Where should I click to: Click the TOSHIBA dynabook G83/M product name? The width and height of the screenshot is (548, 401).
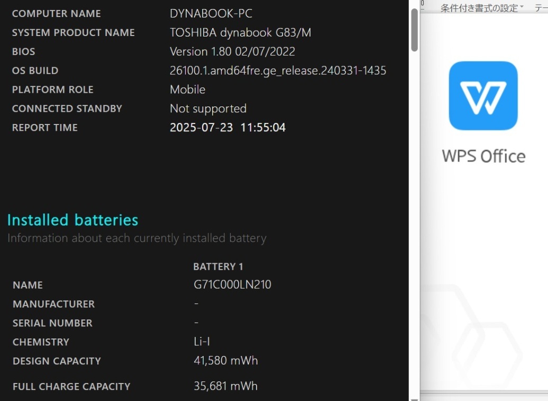[241, 32]
